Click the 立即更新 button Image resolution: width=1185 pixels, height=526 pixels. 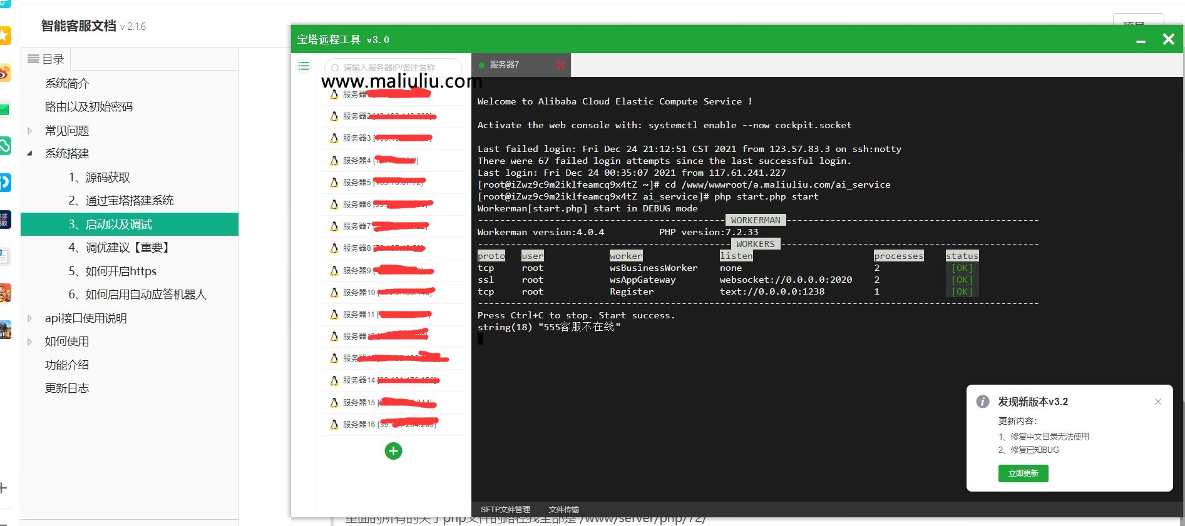[1023, 473]
